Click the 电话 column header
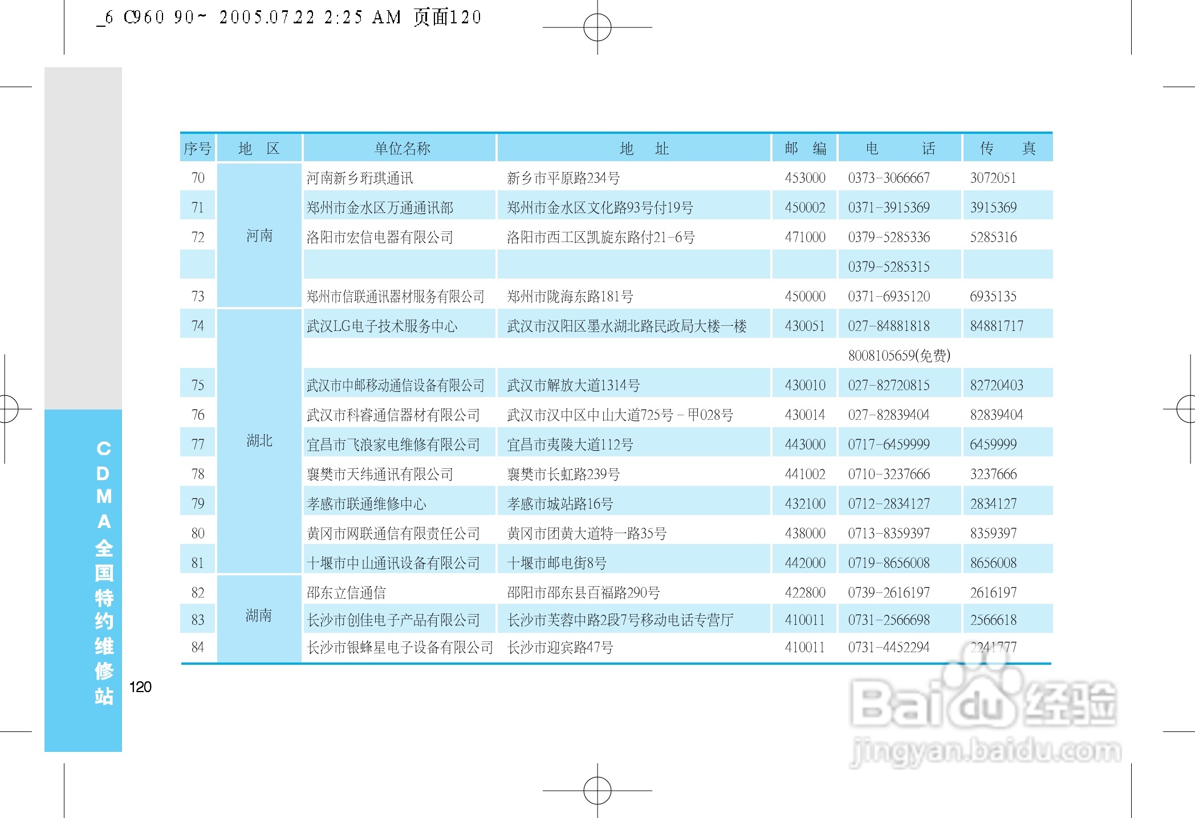 [900, 149]
